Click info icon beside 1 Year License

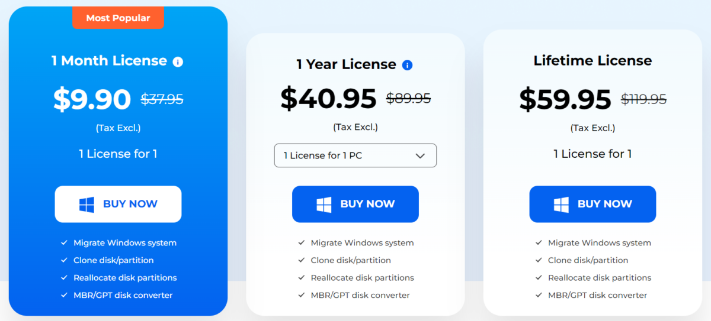[407, 65]
